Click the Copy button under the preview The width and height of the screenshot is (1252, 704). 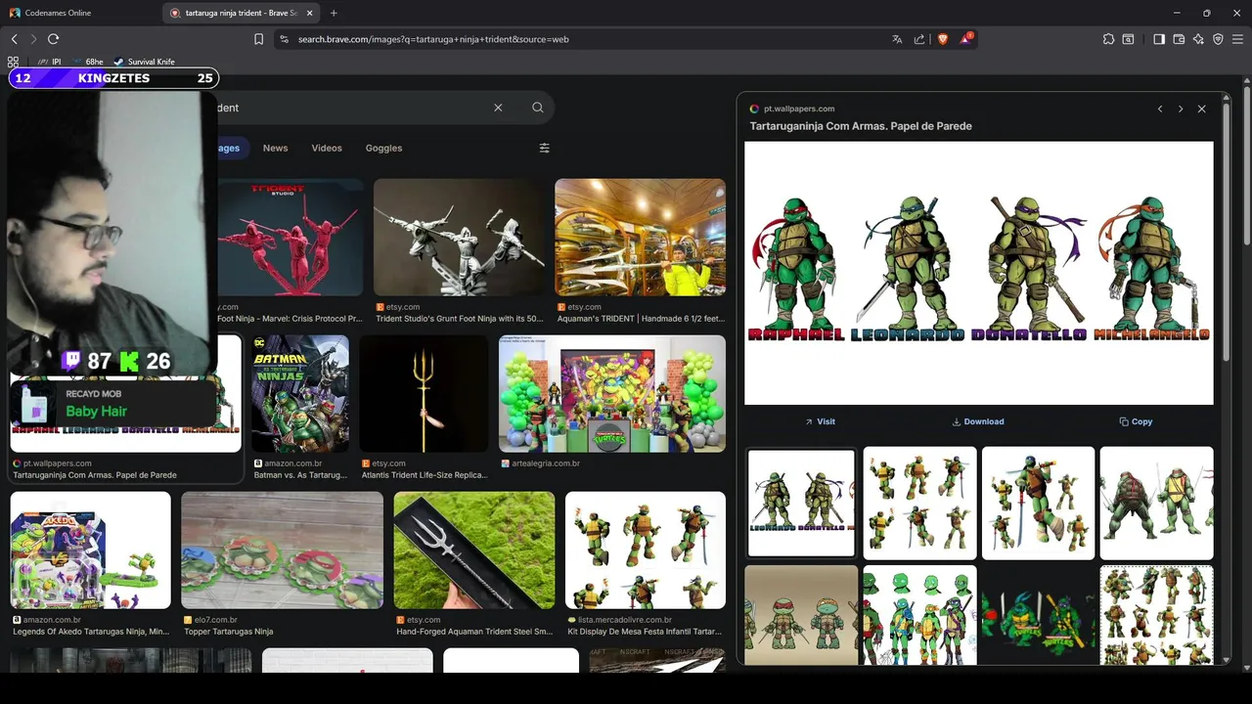pyautogui.click(x=1136, y=421)
